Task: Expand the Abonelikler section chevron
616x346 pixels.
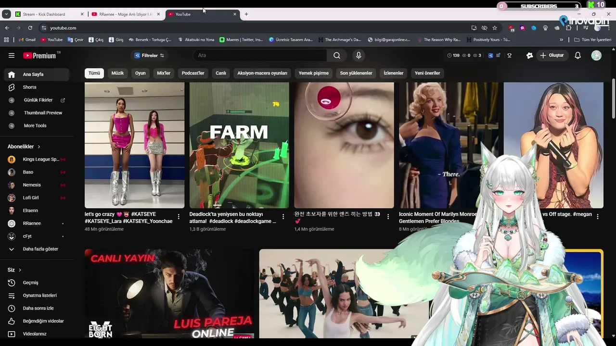Action: pyautogui.click(x=39, y=147)
